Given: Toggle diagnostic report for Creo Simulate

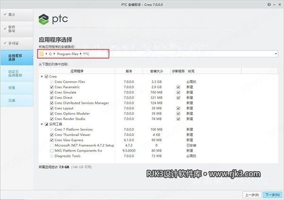Looking at the screenshot, I should [178, 92].
